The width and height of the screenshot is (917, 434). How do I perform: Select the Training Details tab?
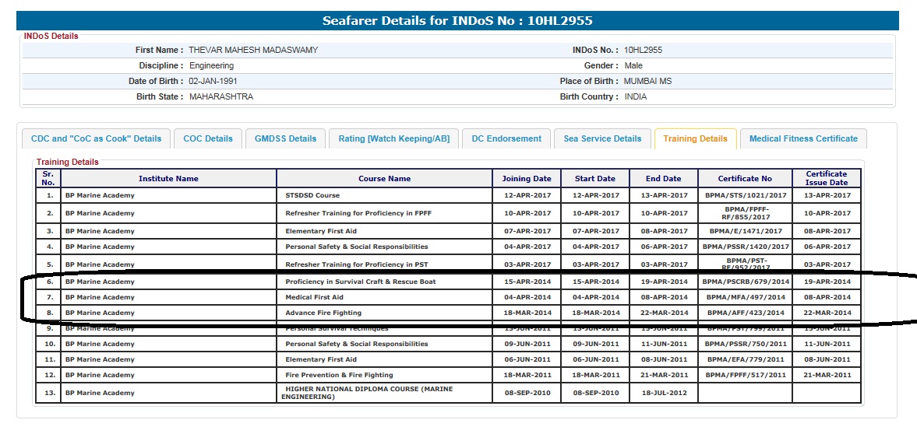695,138
